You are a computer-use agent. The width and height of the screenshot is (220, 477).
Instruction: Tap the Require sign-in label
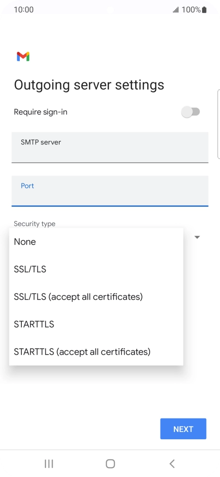(41, 112)
